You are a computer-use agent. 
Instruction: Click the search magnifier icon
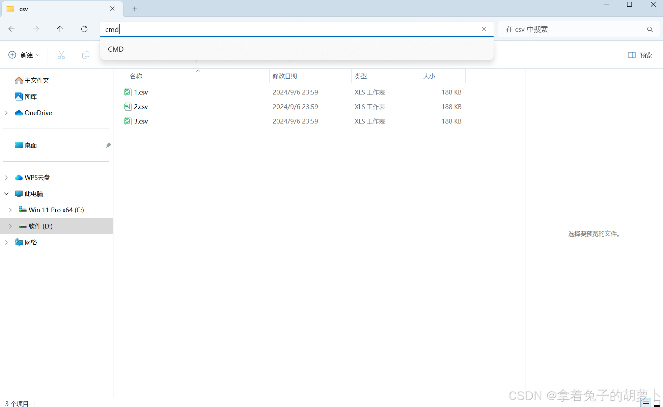[x=650, y=29]
